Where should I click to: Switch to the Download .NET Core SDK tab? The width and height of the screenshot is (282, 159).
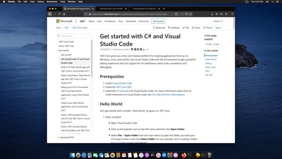click(x=111, y=9)
